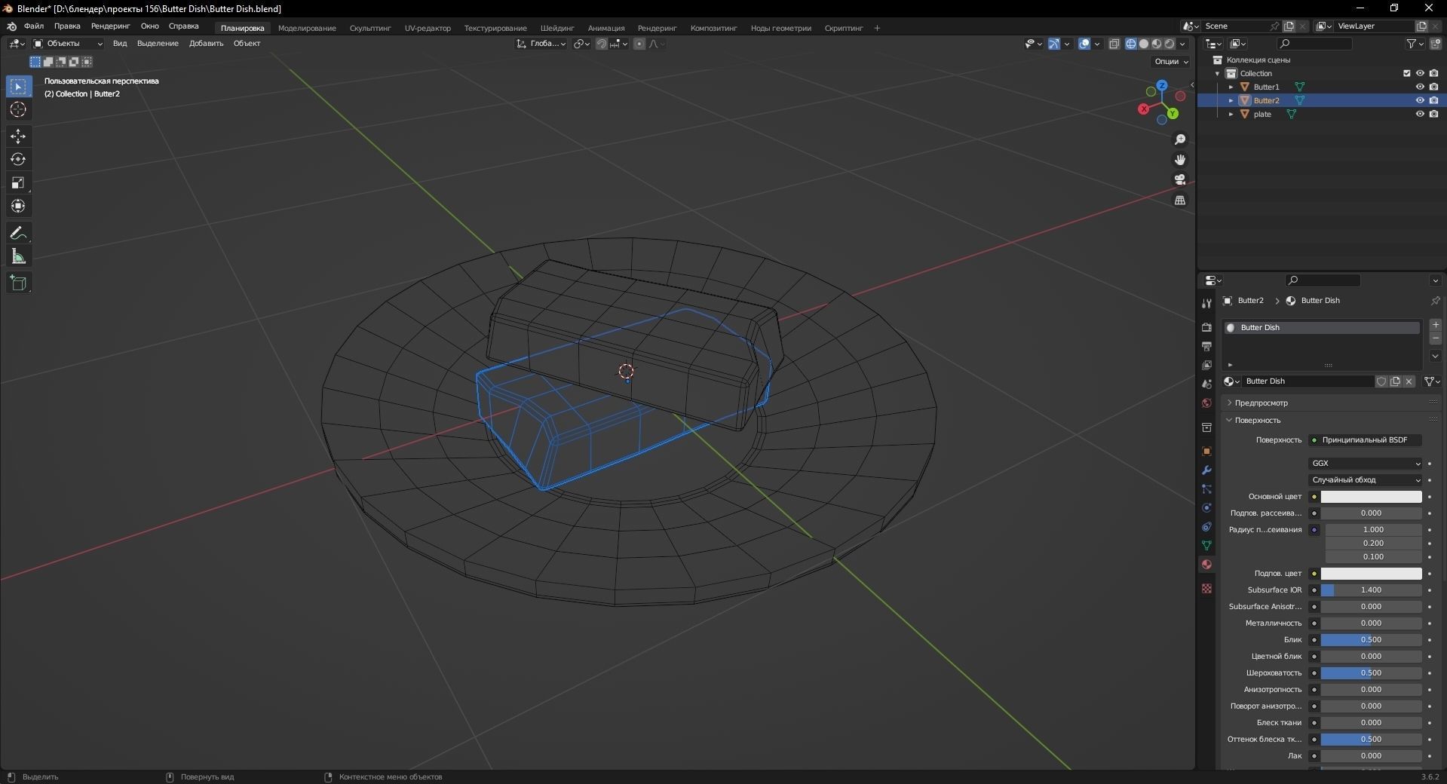
Task: Choose the Select Box tool
Action: click(18, 87)
